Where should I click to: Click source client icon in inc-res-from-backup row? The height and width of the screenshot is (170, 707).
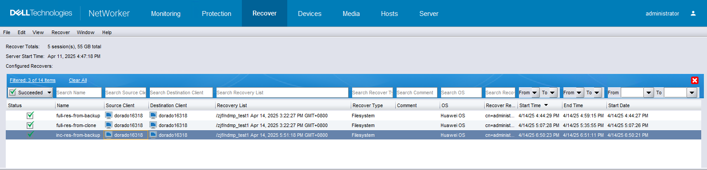click(108, 135)
